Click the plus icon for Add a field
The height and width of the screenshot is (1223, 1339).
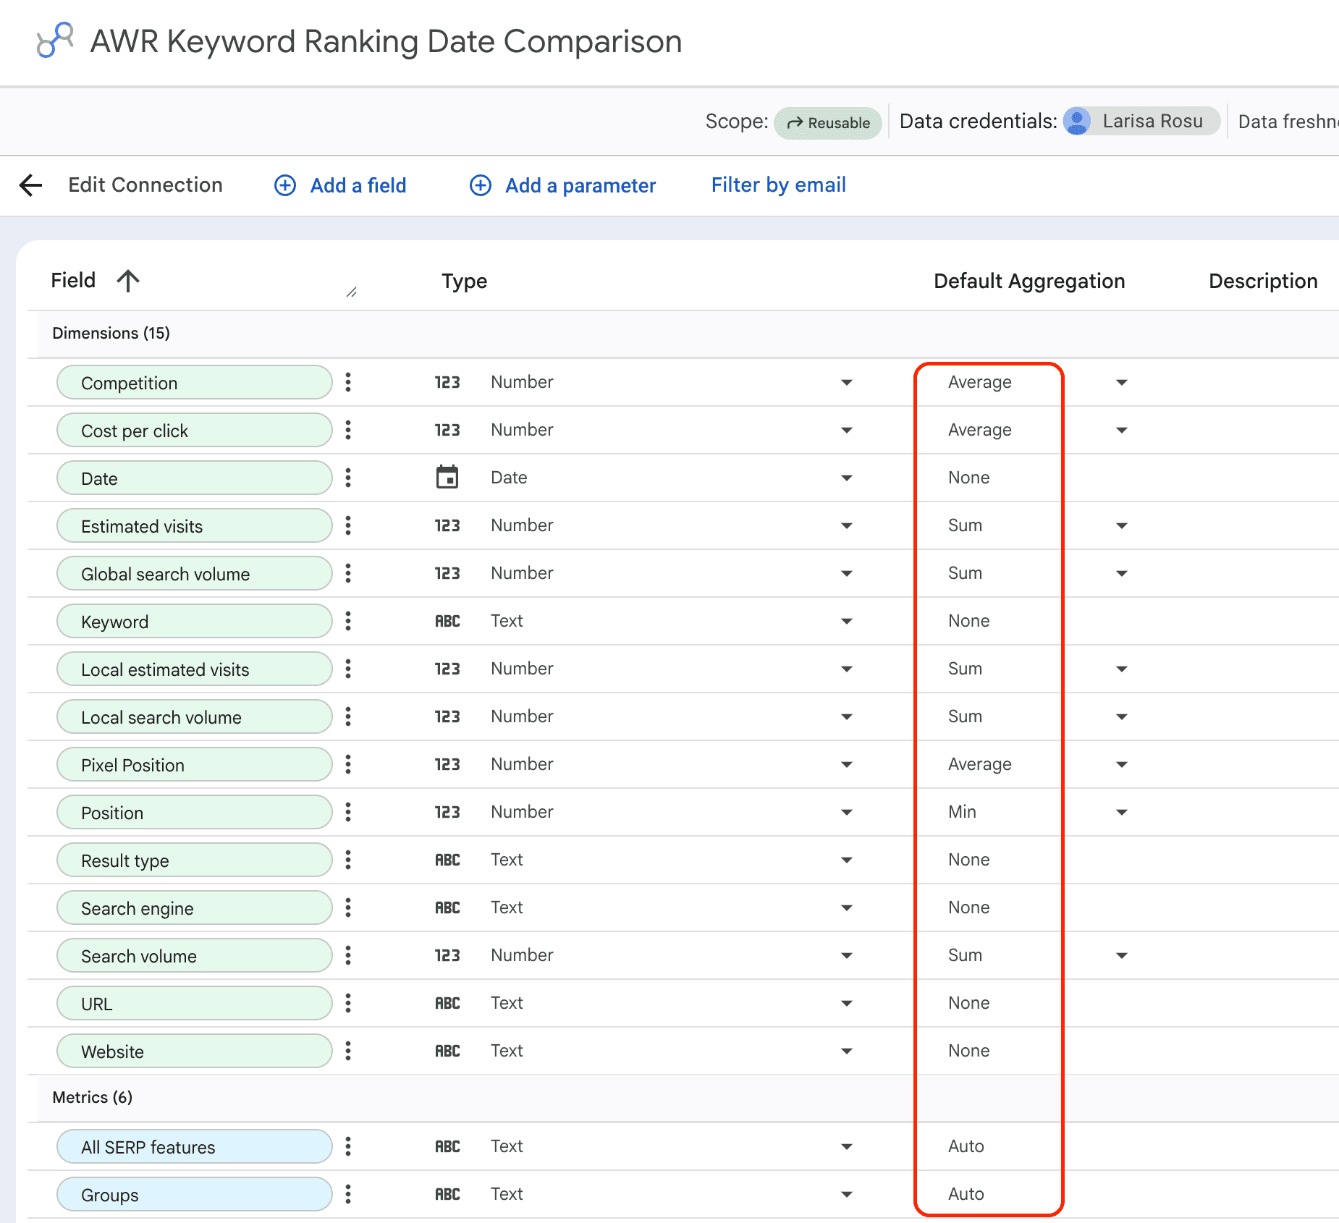pyautogui.click(x=285, y=185)
